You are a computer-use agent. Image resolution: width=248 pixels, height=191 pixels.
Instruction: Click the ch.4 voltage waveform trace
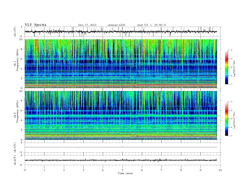click(x=121, y=160)
